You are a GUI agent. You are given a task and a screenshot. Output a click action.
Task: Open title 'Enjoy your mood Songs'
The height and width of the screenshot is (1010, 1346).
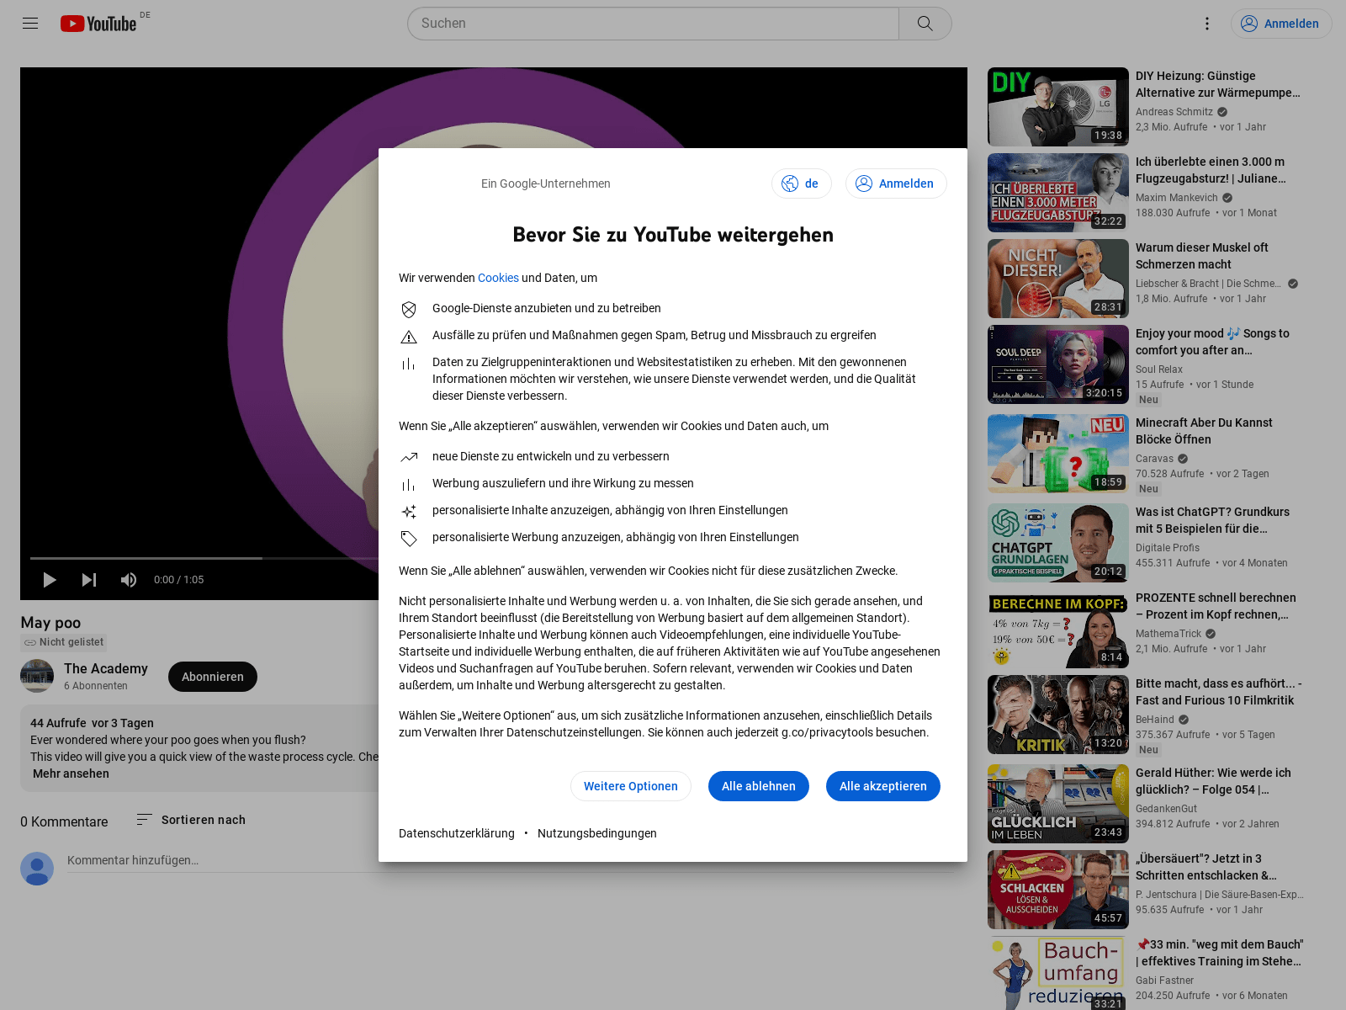(1212, 342)
